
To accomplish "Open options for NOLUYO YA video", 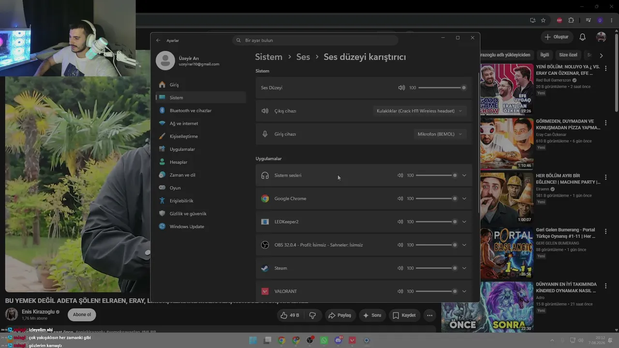I will click(x=605, y=69).
